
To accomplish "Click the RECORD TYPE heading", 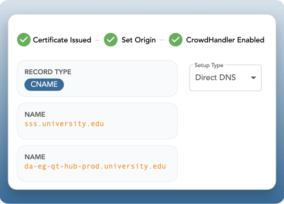I will tap(48, 72).
